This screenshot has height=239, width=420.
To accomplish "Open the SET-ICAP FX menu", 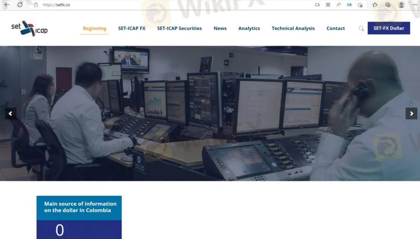I will [132, 28].
